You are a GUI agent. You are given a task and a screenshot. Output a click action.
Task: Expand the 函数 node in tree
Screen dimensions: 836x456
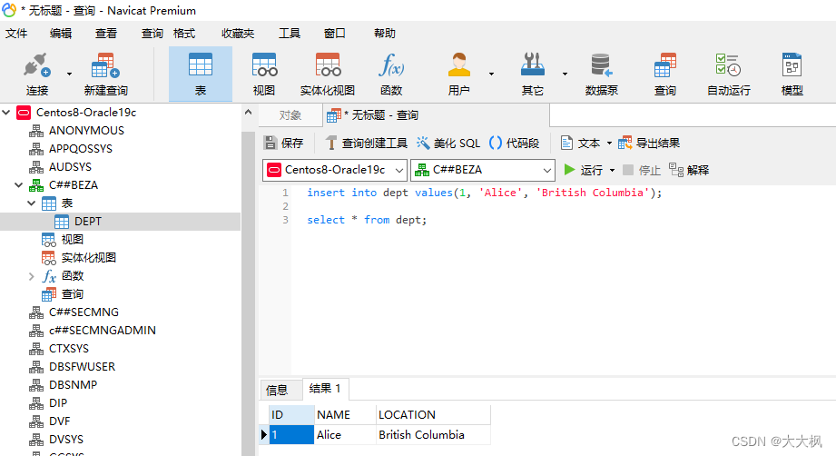(x=32, y=276)
